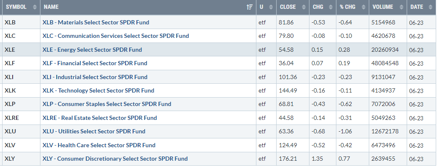
Task: Open XLV Health Care Select Sector fund
Action: 99,145
